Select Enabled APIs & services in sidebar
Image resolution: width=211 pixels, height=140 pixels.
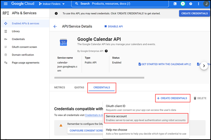[x=25, y=23]
